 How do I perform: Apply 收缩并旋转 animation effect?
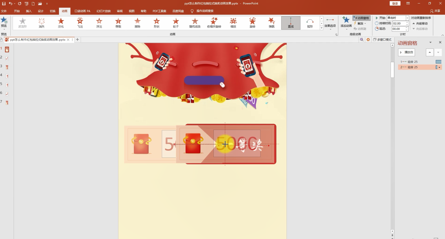click(x=214, y=23)
